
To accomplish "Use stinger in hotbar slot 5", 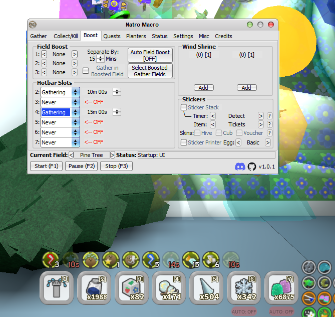I will [x=206, y=288].
